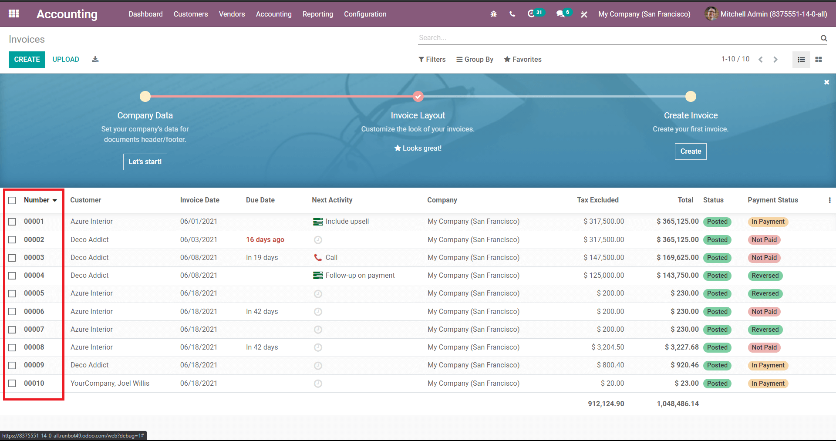Open the Configuration menu
Screen dimensions: 836x441
coord(365,14)
